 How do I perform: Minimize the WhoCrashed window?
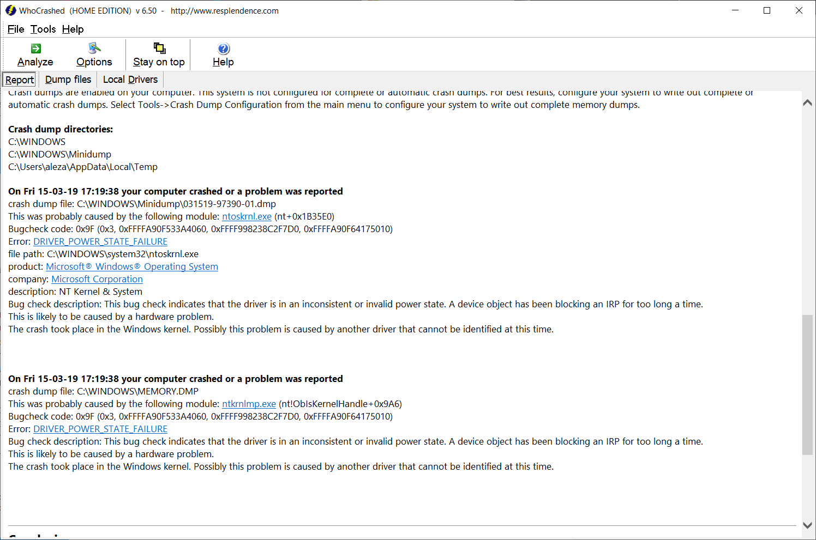click(x=735, y=10)
